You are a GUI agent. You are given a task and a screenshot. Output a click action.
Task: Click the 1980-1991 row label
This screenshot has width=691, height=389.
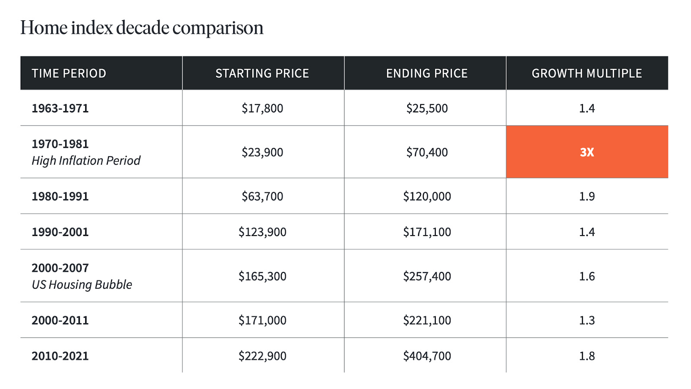[60, 197]
